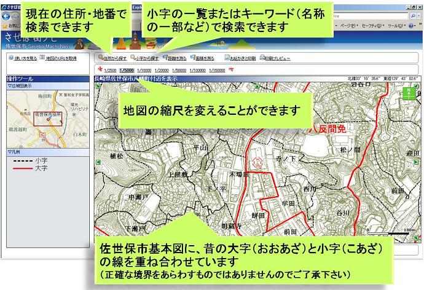Activate the 距離を測る distance measuring tool
Screen dimensions: 424x290
tap(175, 58)
